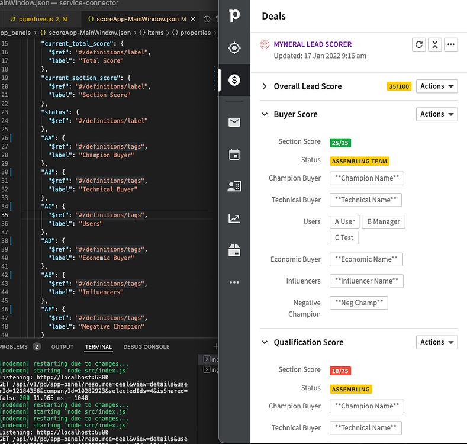Collapse the Qualification Score section
The height and width of the screenshot is (444, 467).
[x=265, y=342]
